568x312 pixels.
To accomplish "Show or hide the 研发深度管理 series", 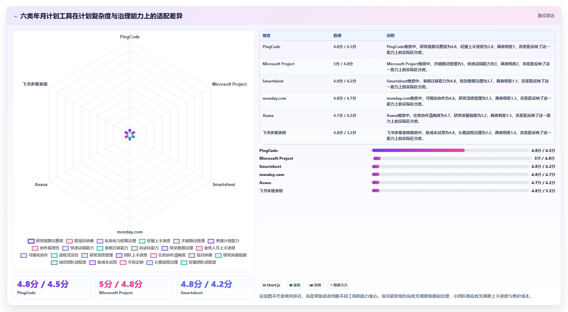I will click(x=97, y=255).
